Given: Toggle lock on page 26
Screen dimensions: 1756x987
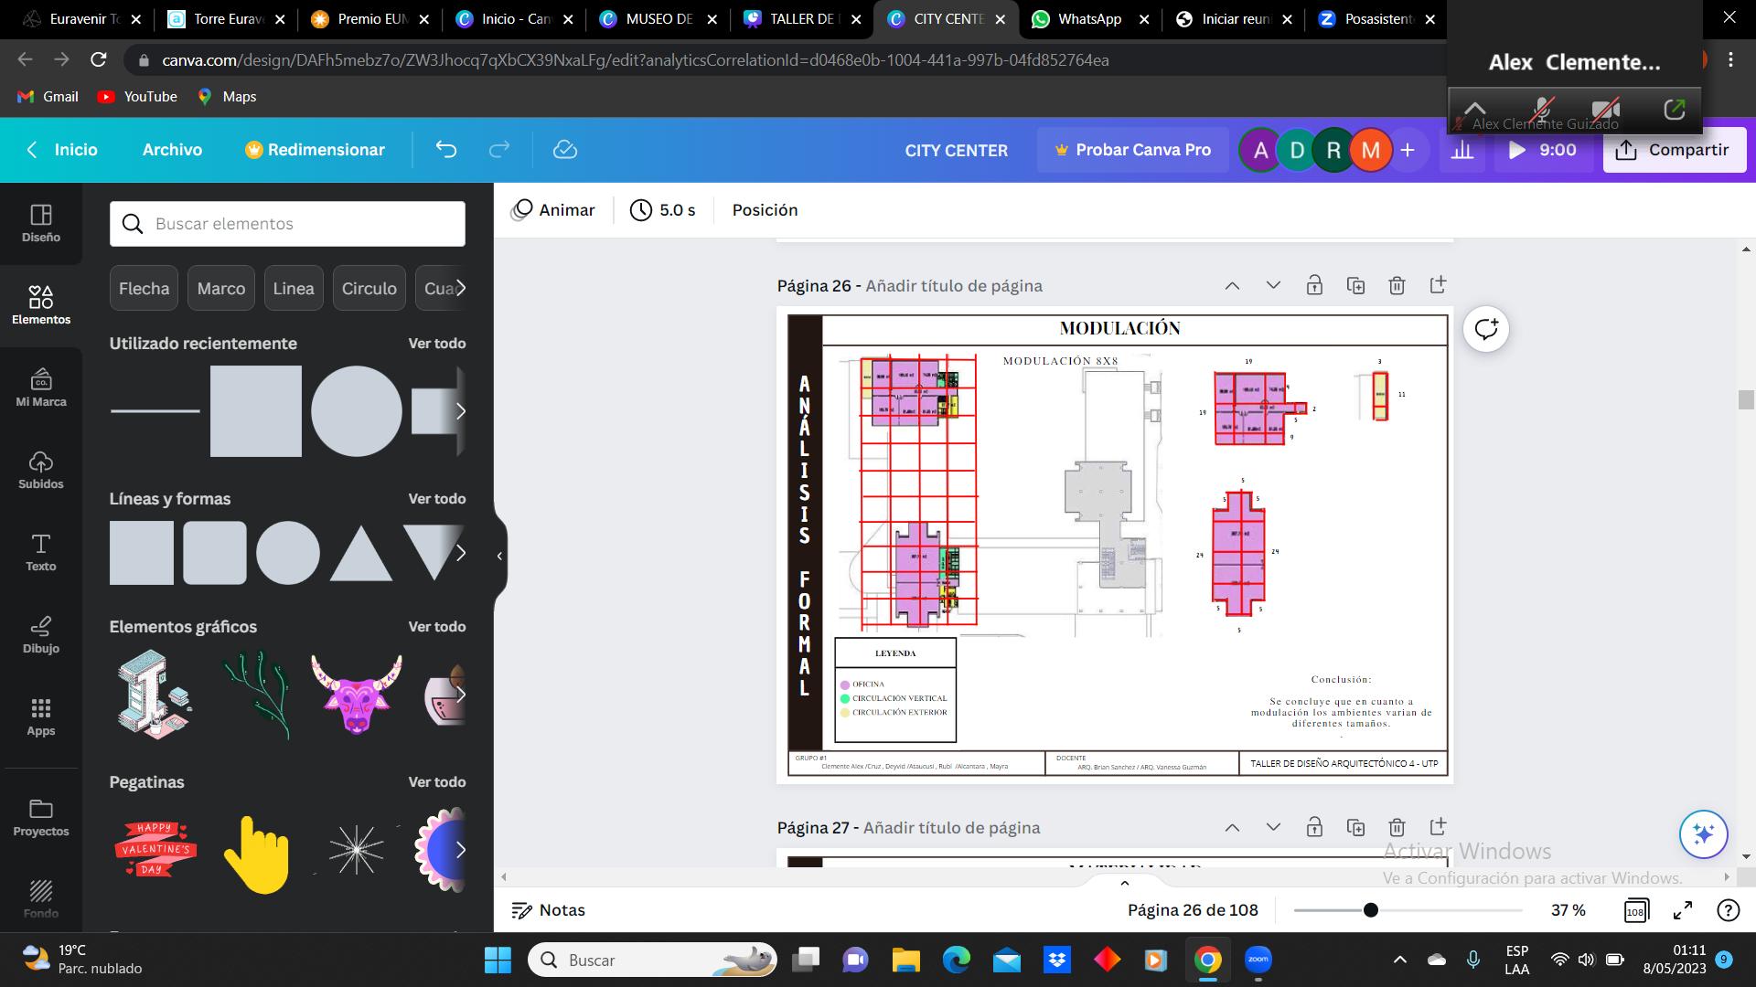Looking at the screenshot, I should 1314,286.
